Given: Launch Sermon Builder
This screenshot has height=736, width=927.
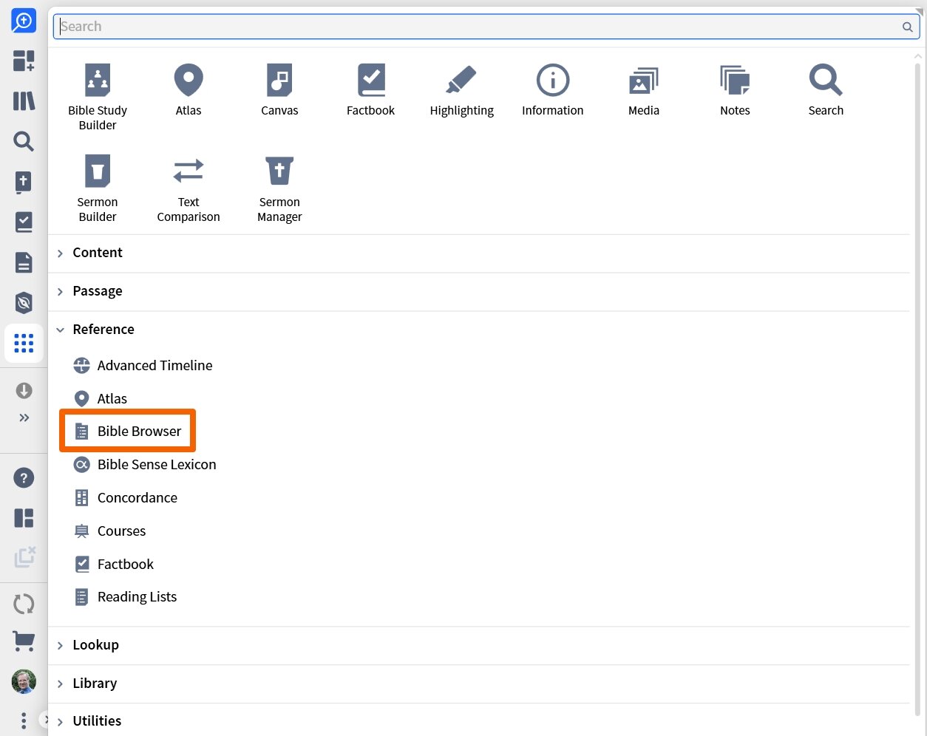Looking at the screenshot, I should point(98,188).
